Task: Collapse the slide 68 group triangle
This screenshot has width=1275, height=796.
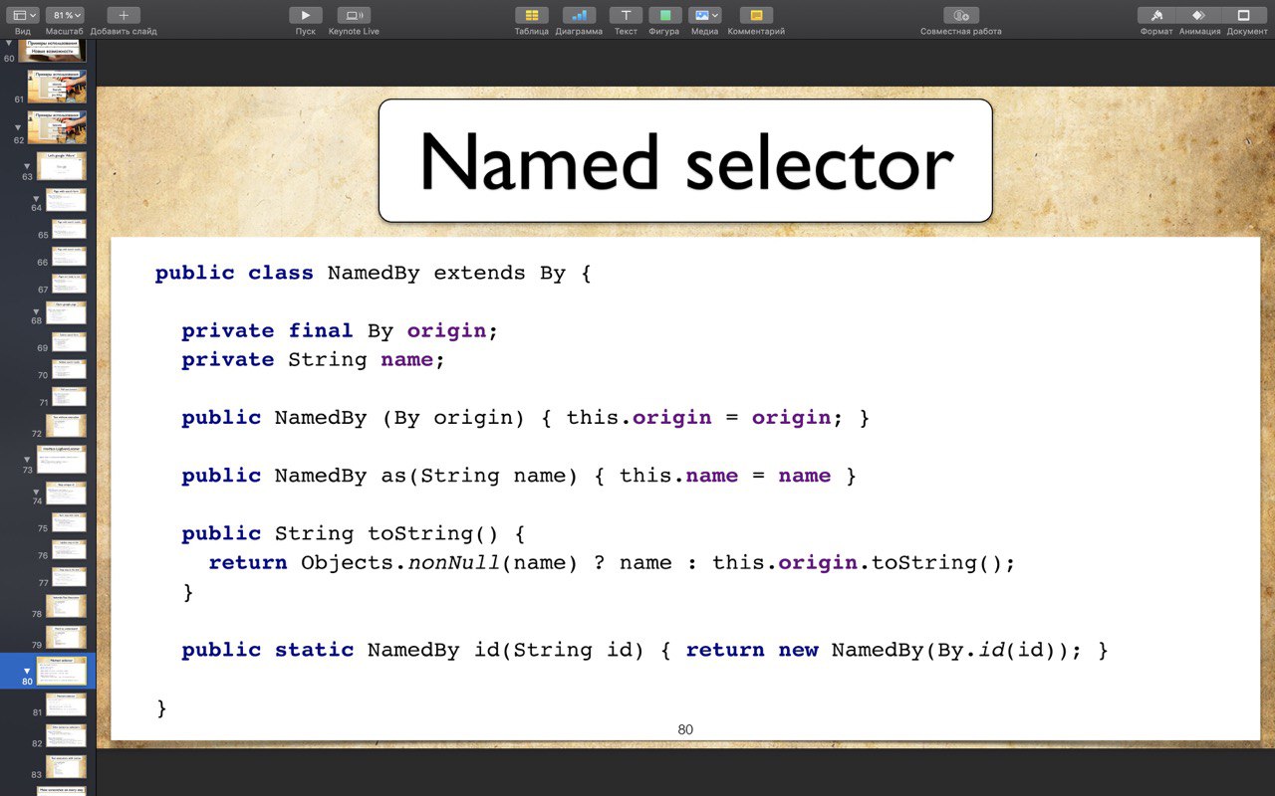Action: [x=36, y=310]
